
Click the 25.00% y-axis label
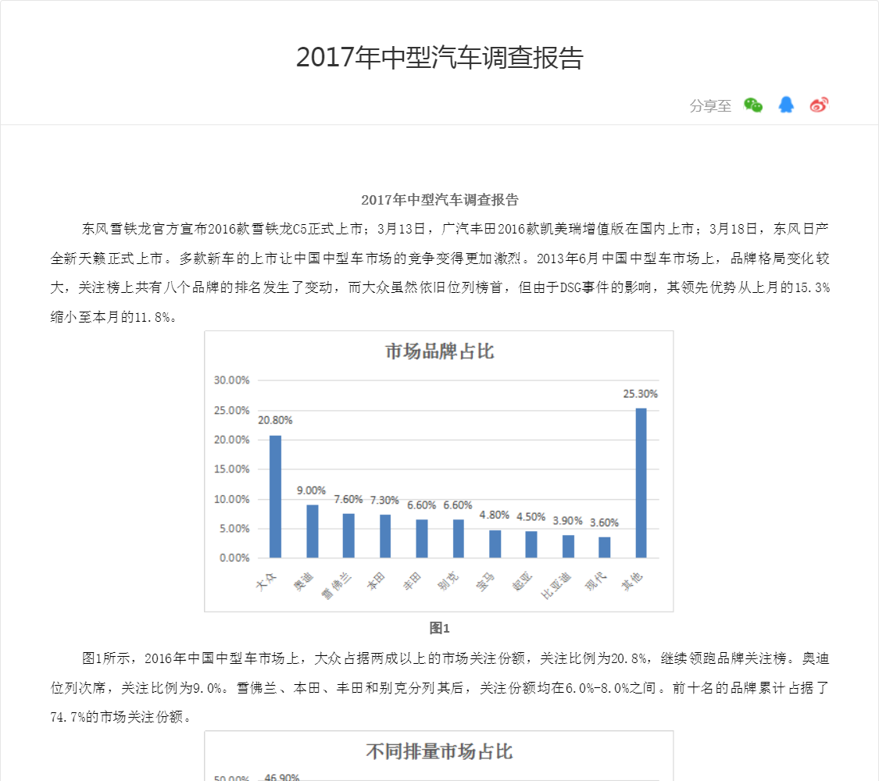click(x=231, y=411)
